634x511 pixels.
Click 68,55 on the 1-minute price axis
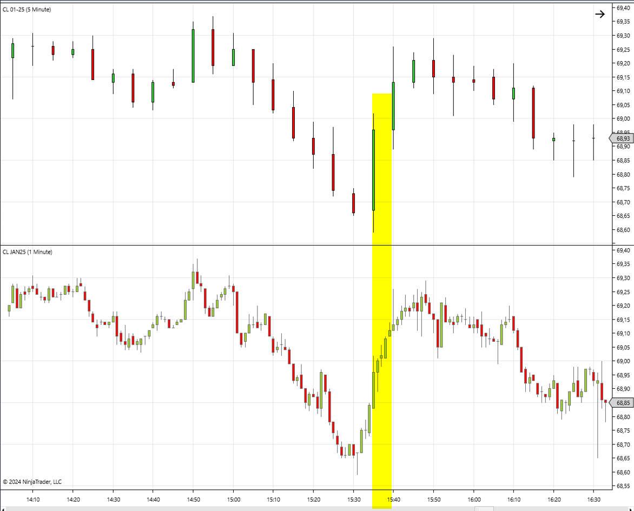point(623,486)
